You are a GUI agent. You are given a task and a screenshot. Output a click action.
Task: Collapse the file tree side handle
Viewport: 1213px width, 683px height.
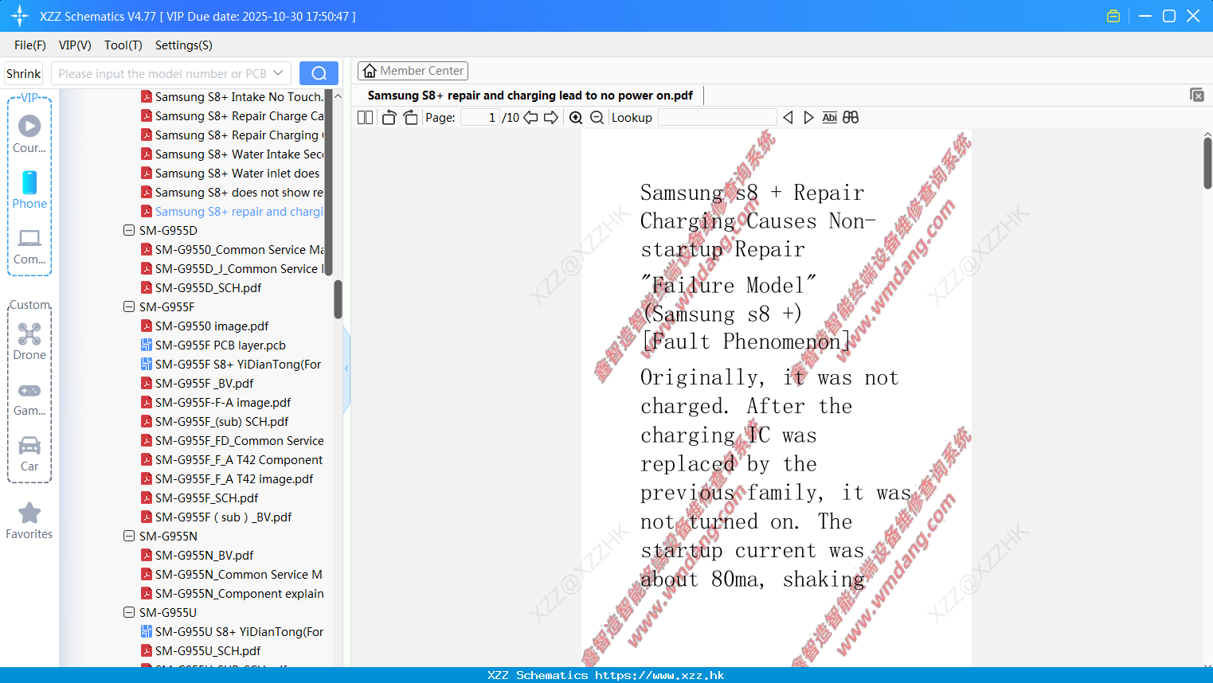coord(346,369)
